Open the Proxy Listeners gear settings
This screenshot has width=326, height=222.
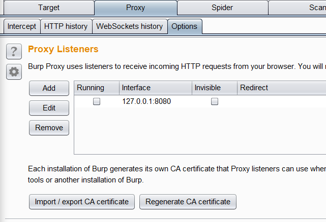pyautogui.click(x=14, y=72)
